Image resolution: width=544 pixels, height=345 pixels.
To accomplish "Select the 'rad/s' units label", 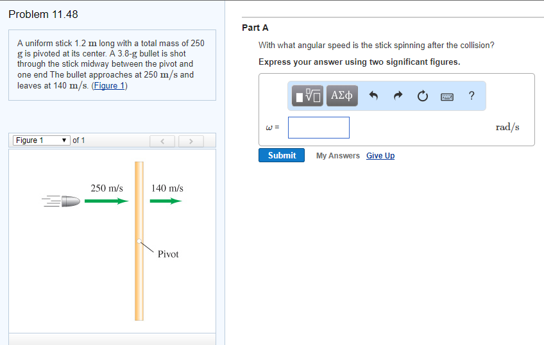I will (507, 127).
